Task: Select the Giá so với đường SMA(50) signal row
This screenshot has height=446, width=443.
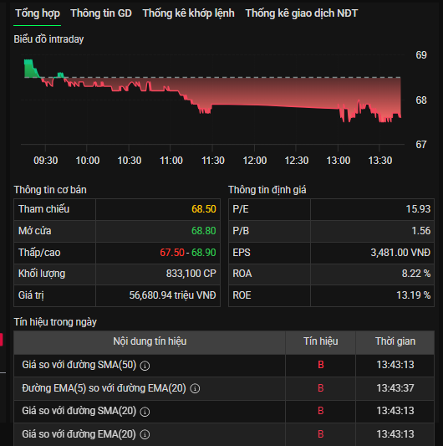Action: tap(224, 365)
